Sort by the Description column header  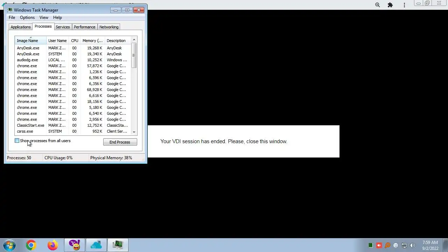tap(118, 41)
